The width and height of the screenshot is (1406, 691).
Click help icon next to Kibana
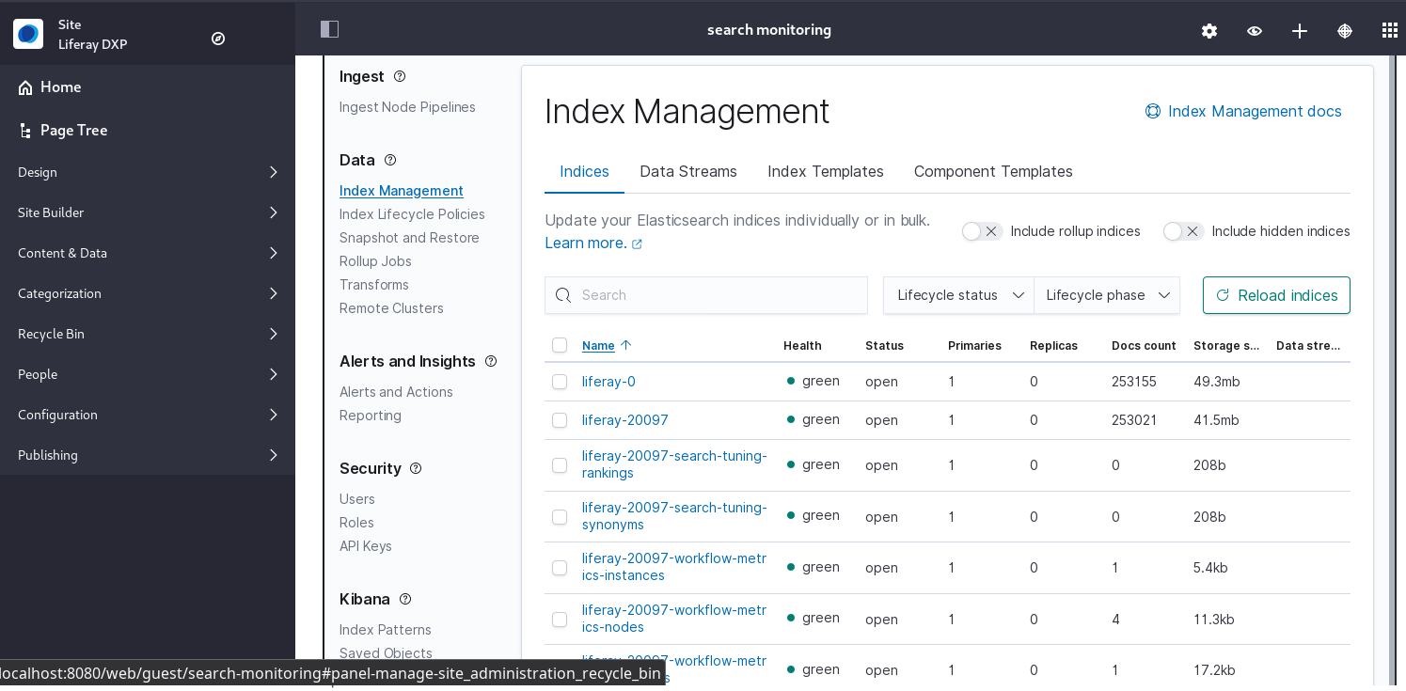(x=405, y=599)
